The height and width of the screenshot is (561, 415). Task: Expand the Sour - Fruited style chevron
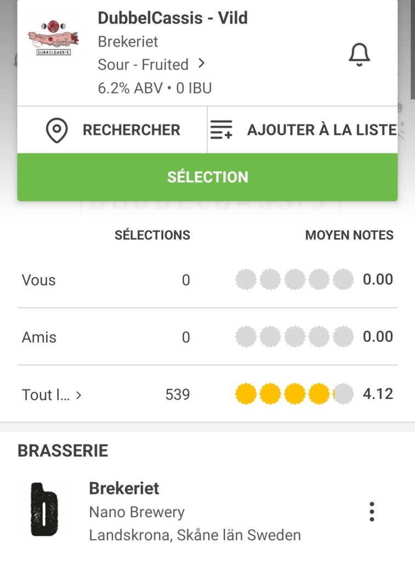pos(202,64)
